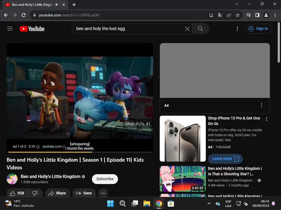Share this page icon in address bar
Screen dimensions: 281x210
(x=229, y=15)
